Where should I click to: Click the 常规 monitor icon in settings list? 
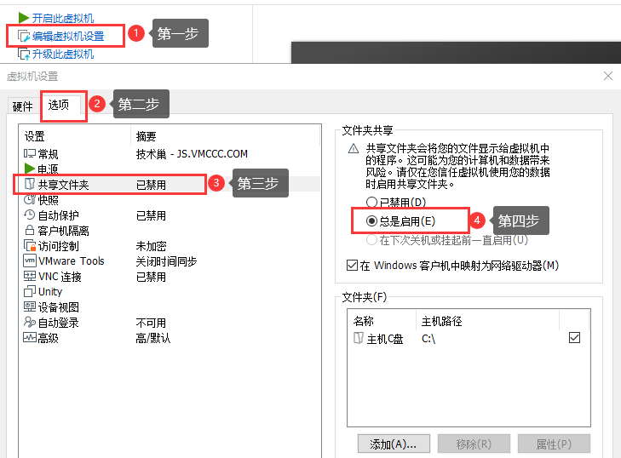pos(30,153)
